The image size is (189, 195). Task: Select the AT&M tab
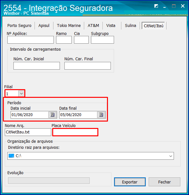pyautogui.click(x=93, y=26)
